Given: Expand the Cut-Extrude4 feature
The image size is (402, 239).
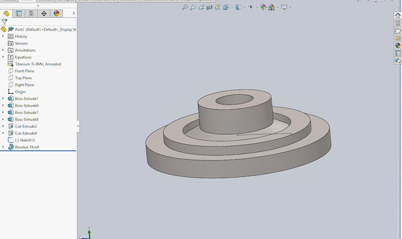Looking at the screenshot, I should [3, 133].
